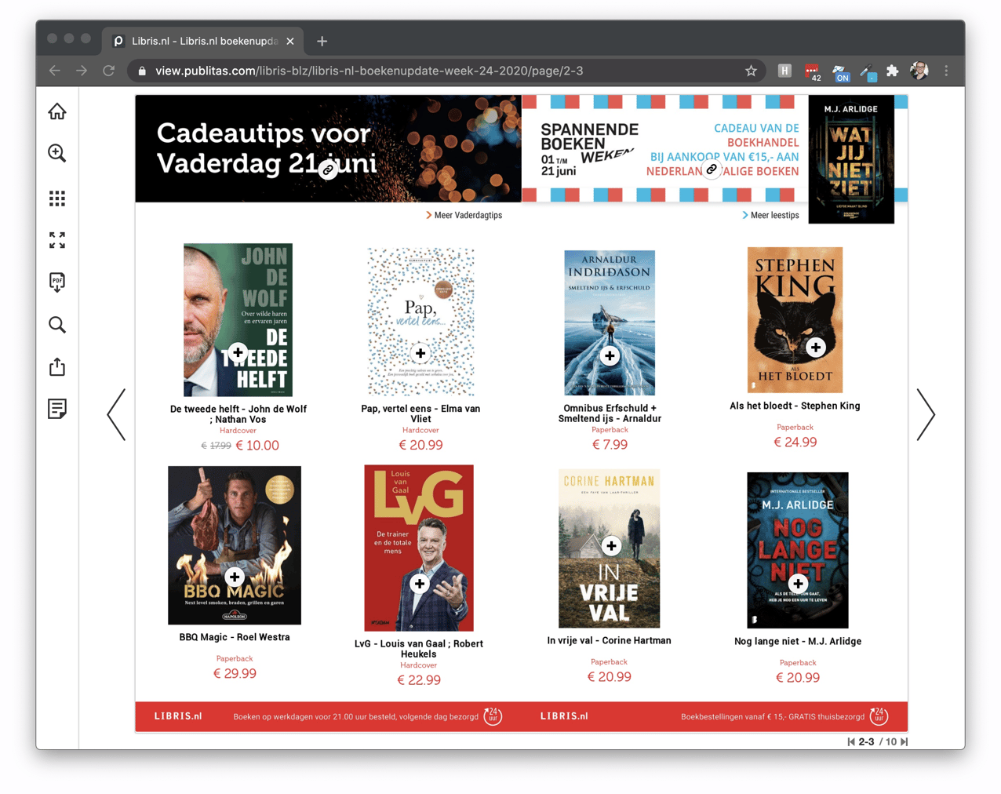Click the BBQ Magic - Roel Westra title
1001x794 pixels.
tap(235, 637)
